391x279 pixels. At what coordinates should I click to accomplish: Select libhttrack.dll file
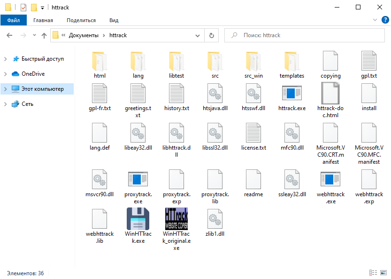(x=176, y=140)
